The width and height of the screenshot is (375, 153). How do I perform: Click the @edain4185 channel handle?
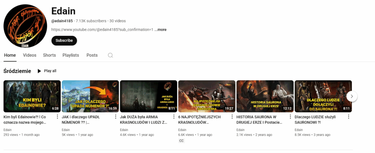click(62, 21)
